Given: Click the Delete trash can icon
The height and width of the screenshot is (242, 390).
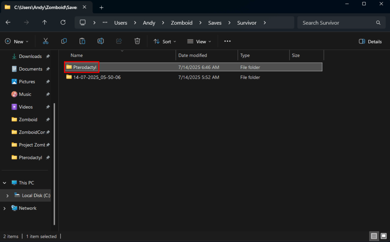Looking at the screenshot, I should click(x=137, y=41).
